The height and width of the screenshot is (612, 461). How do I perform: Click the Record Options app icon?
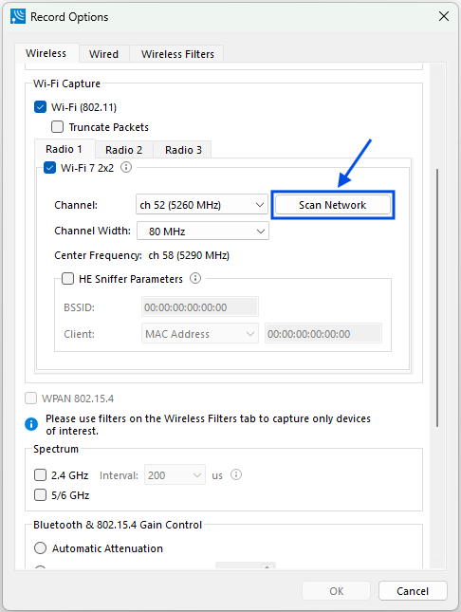click(18, 17)
